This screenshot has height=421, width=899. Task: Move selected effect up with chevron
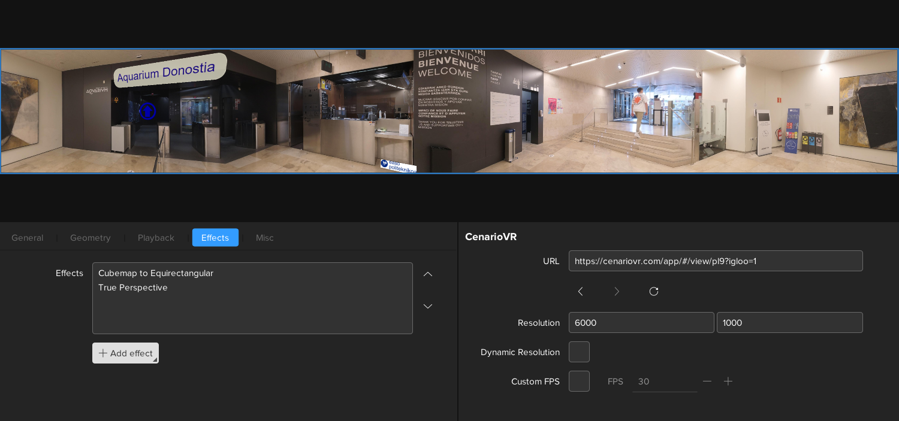pyautogui.click(x=428, y=274)
